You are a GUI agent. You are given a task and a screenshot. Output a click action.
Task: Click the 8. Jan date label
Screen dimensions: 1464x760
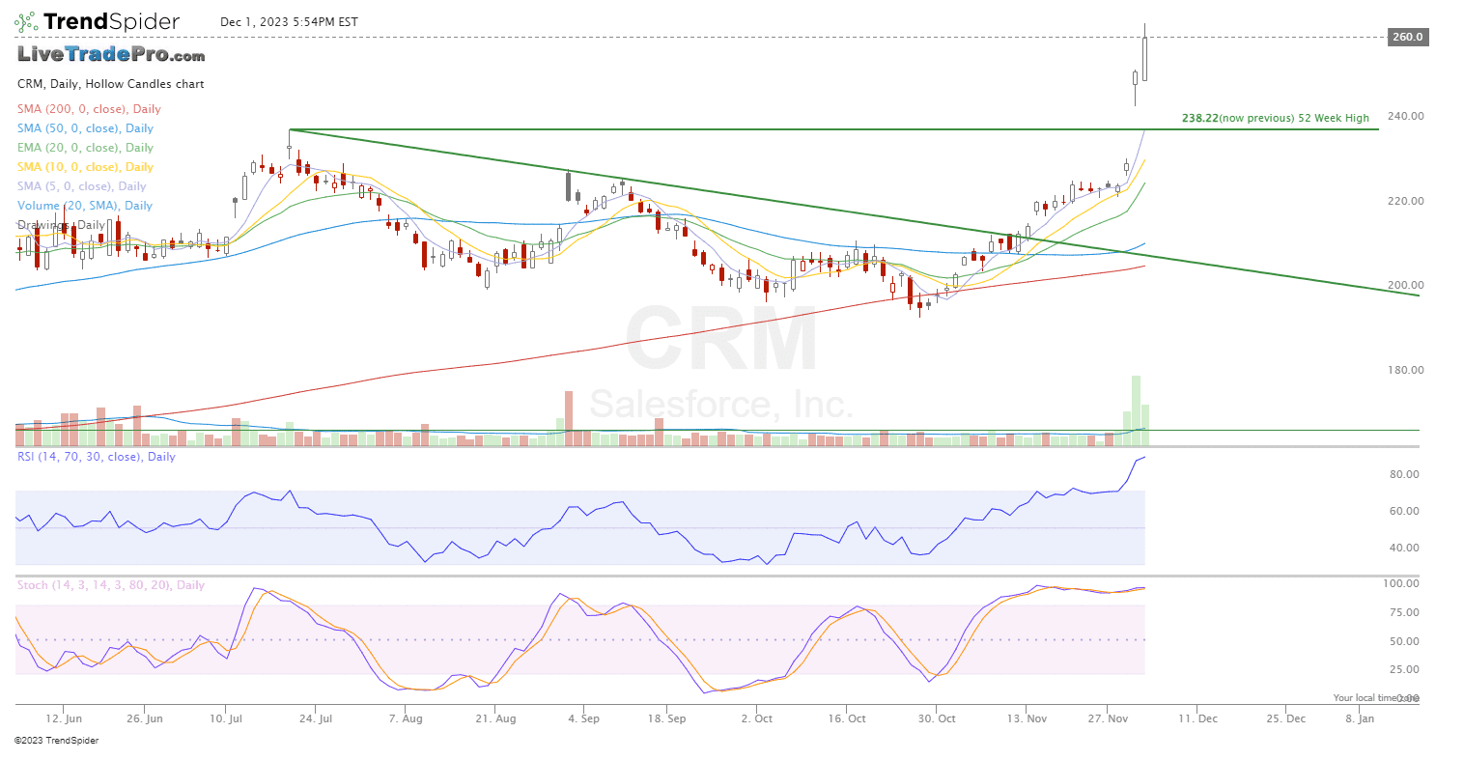click(x=1360, y=718)
